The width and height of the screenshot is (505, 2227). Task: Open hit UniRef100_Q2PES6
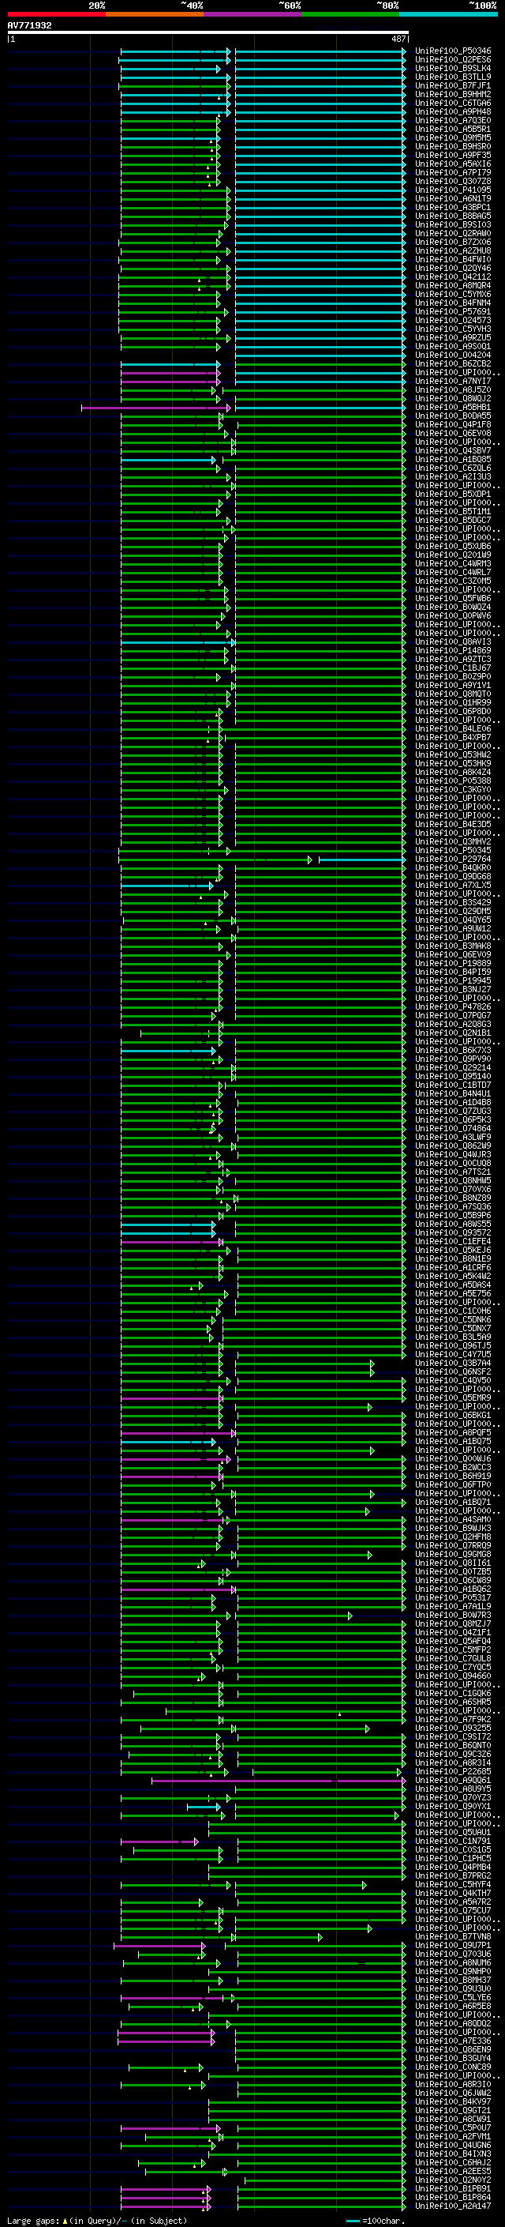[453, 60]
